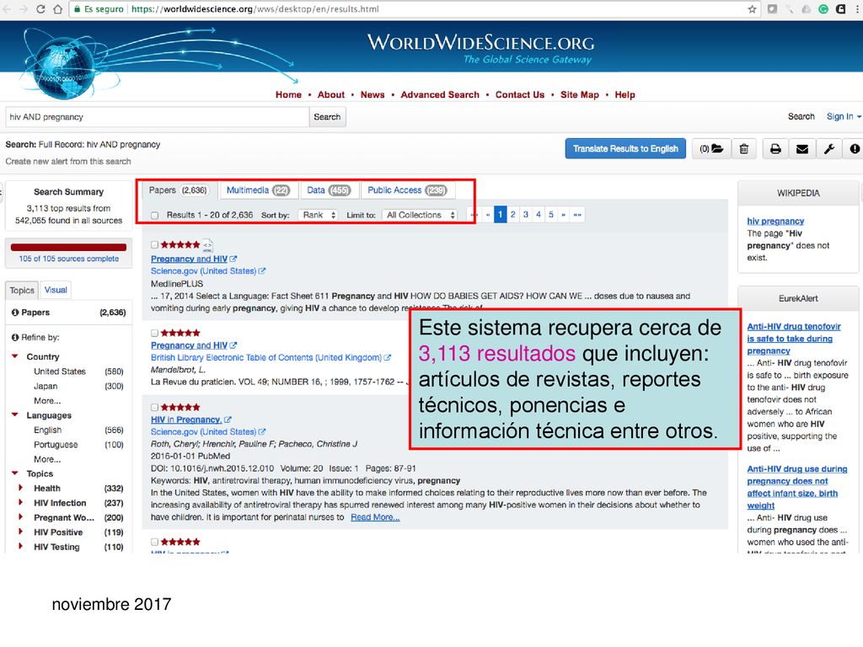Click the Translate Results to English button
The width and height of the screenshot is (863, 647).
[625, 148]
